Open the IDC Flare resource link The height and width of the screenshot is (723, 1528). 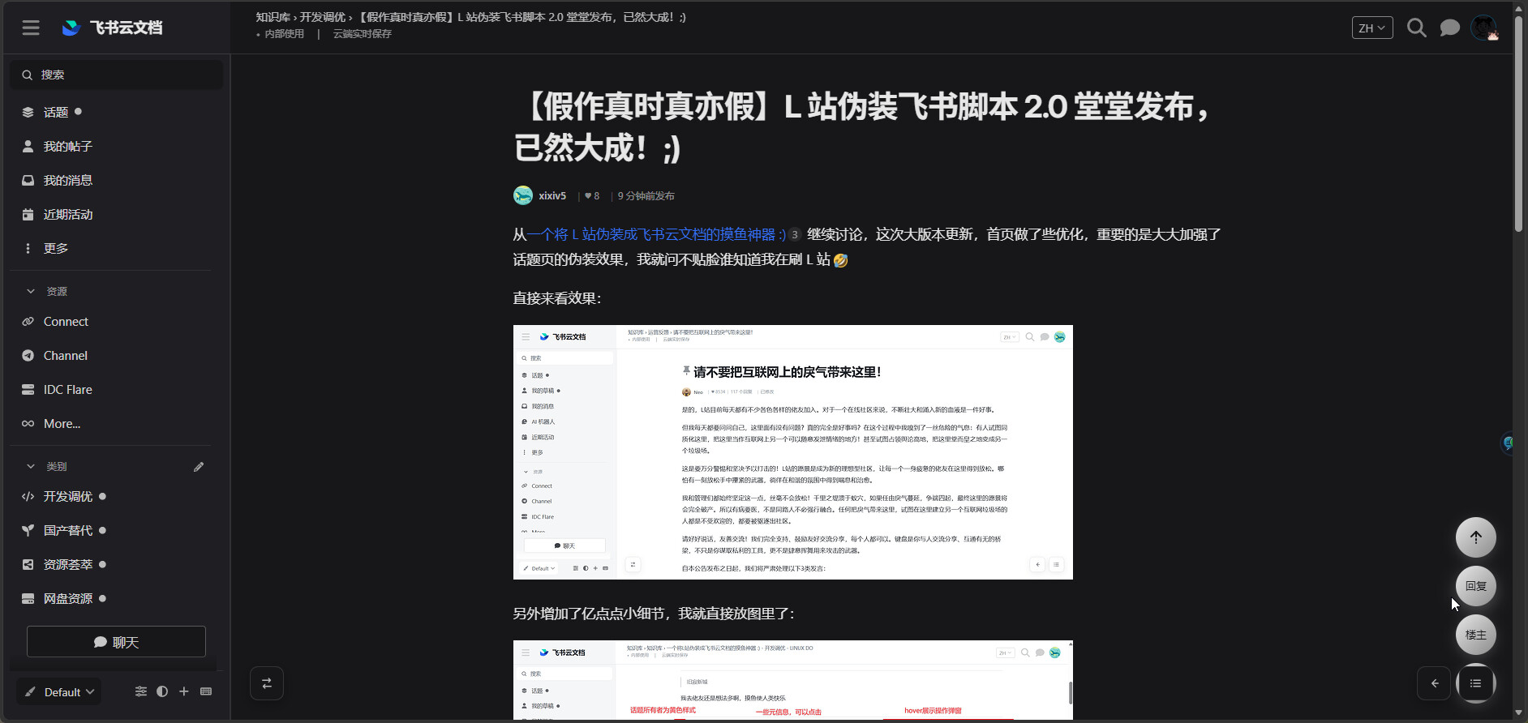68,390
